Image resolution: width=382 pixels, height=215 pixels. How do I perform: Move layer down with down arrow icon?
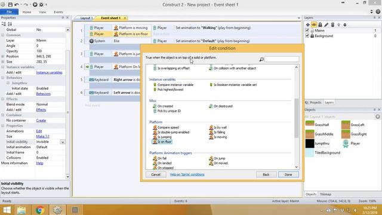coord(345,24)
